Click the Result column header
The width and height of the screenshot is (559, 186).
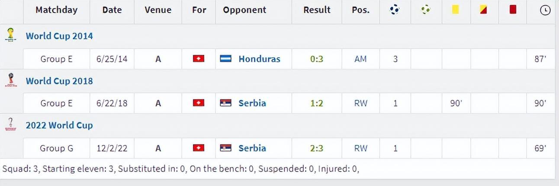[317, 10]
